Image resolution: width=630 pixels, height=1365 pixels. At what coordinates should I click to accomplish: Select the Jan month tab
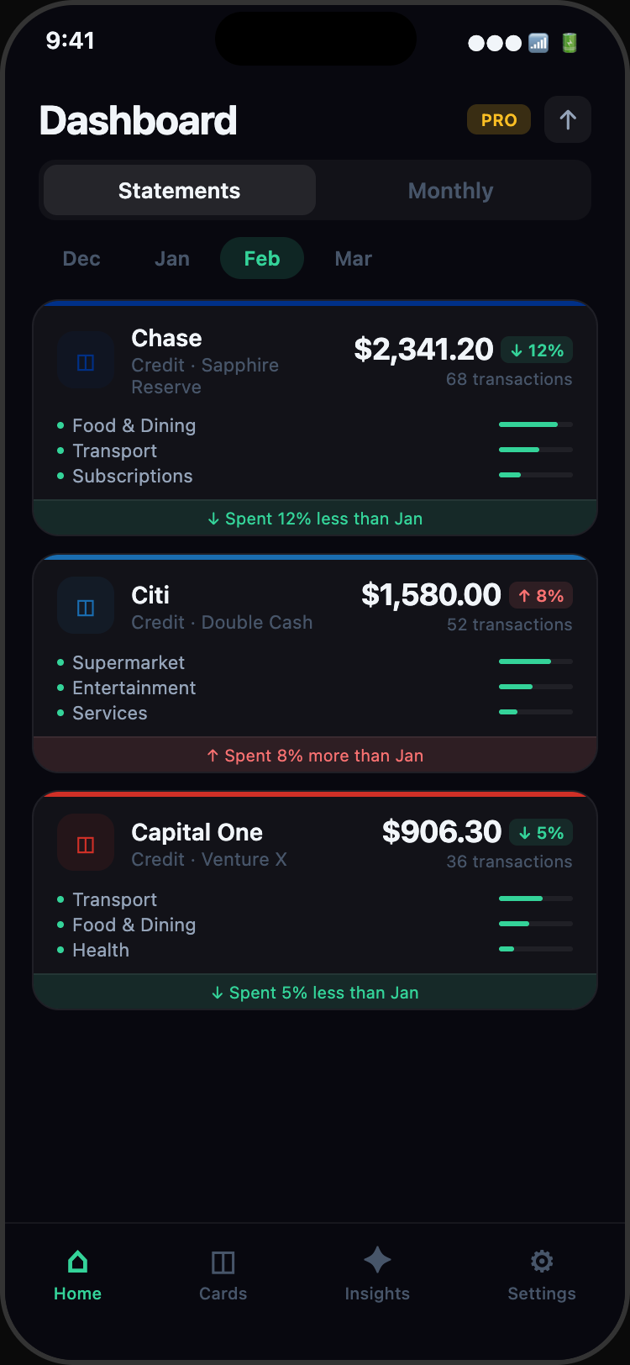click(x=172, y=259)
